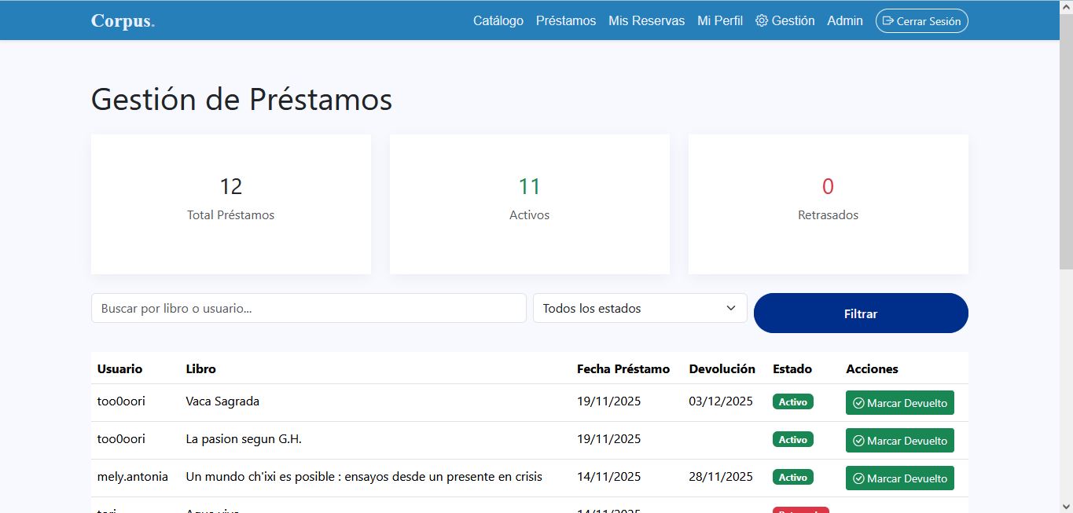The width and height of the screenshot is (1073, 513).
Task: Click the Activo badge for too0oori's Vaca Sagrada loan
Action: click(792, 401)
